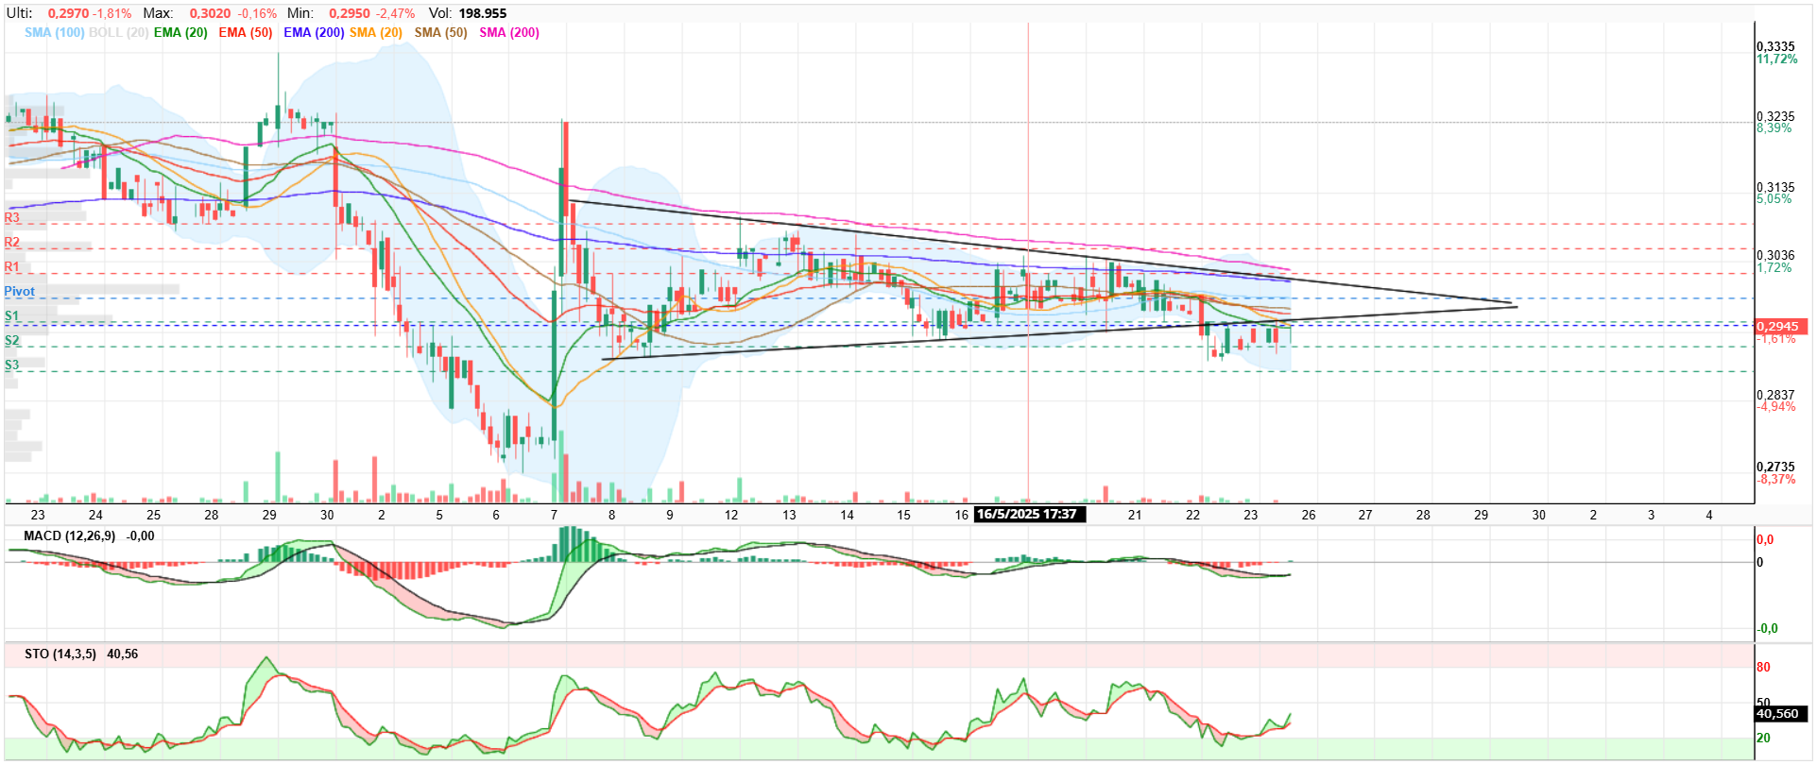Select the R2 resistance level label

tap(12, 243)
